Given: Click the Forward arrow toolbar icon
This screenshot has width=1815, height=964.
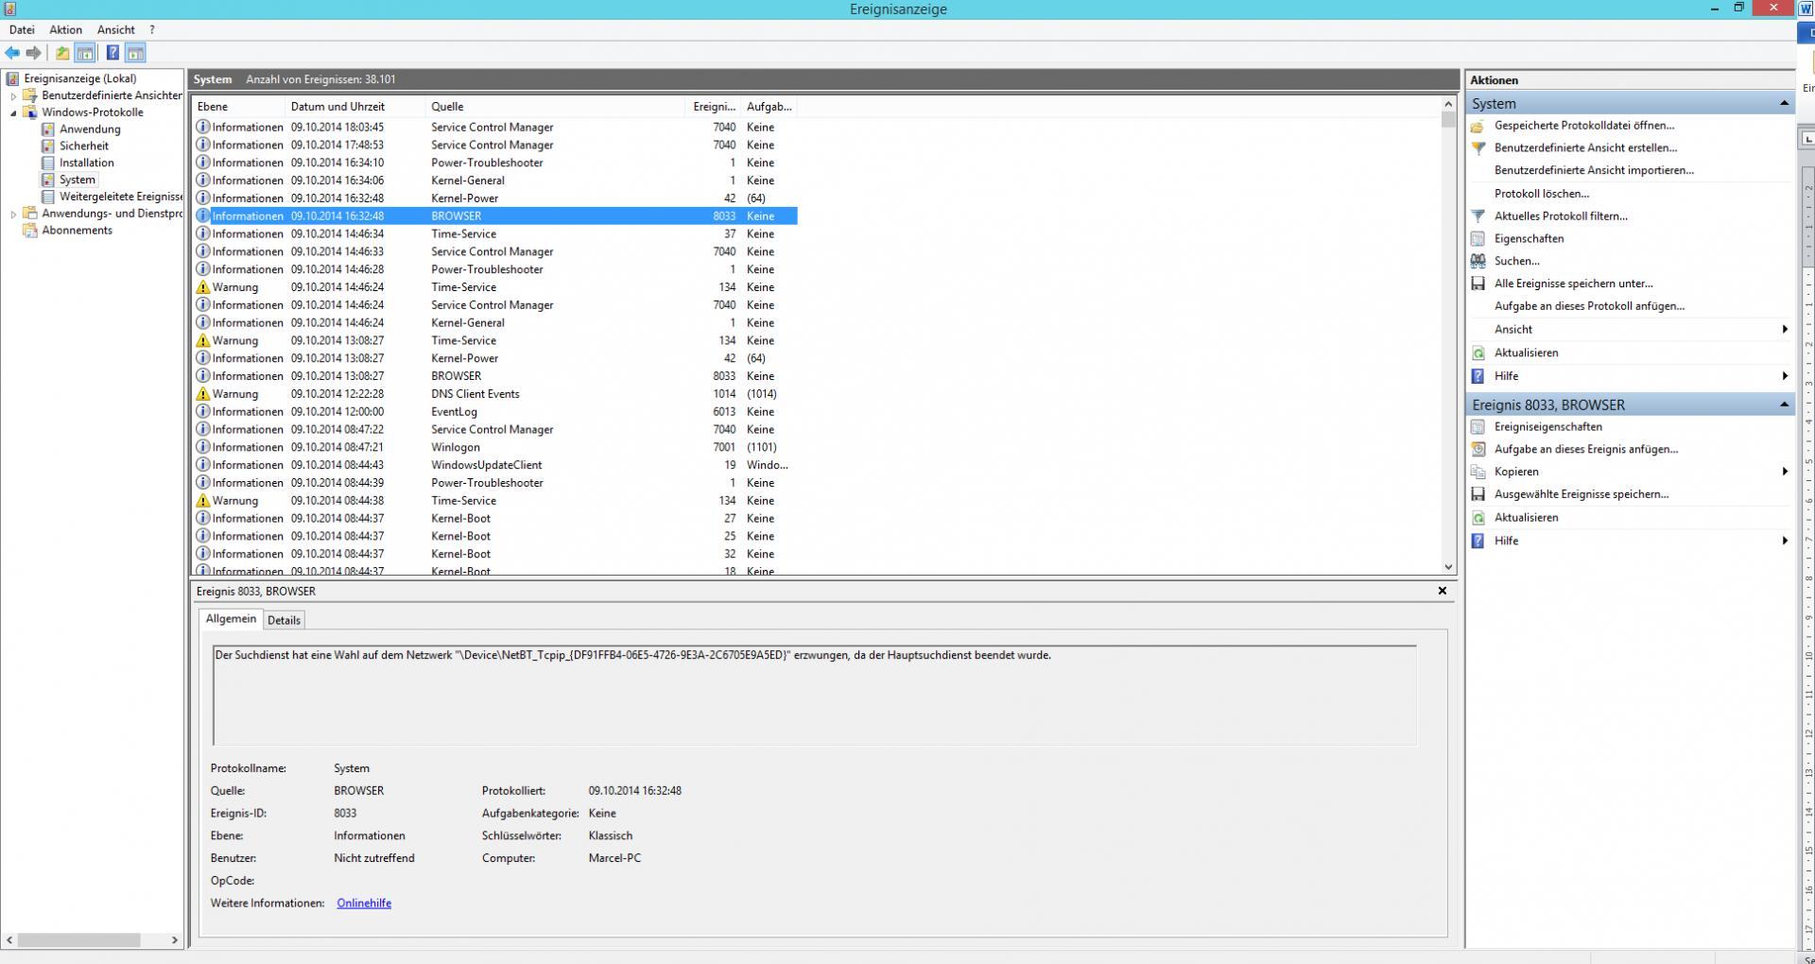Looking at the screenshot, I should (34, 53).
